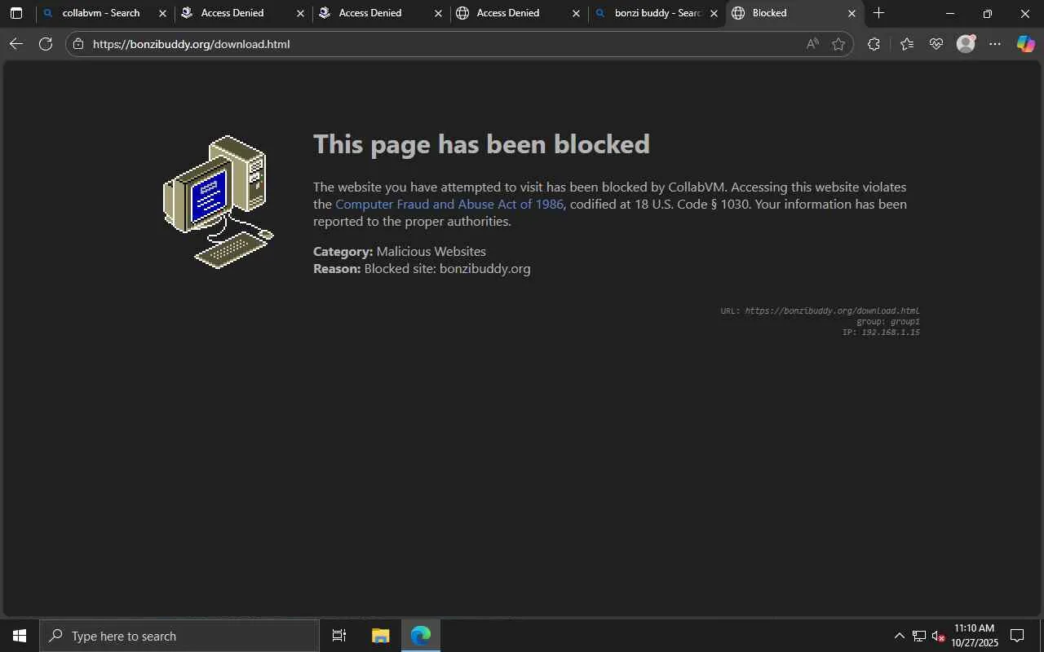Click the 'group: group1' text

[x=888, y=321]
